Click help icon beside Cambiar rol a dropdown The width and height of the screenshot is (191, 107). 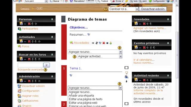(106, 9)
